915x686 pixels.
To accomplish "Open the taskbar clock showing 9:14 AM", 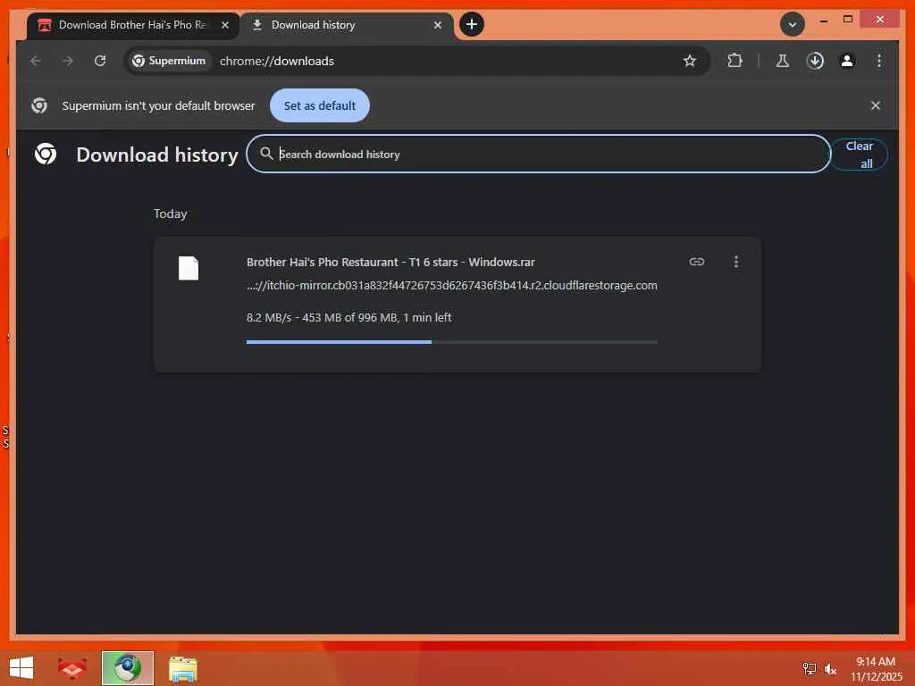I will 876,668.
